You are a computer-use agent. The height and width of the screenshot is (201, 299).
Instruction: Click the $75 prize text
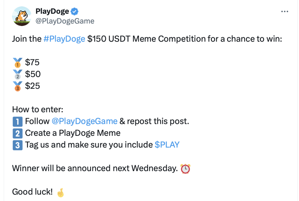pos(32,62)
